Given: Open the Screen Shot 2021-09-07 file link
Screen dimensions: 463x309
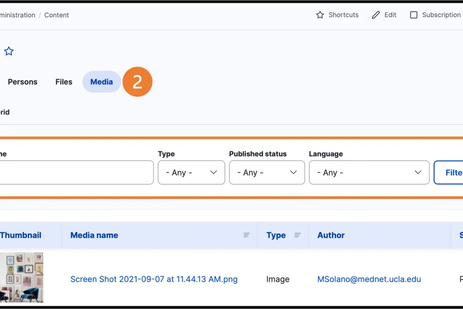Looking at the screenshot, I should click(x=154, y=279).
